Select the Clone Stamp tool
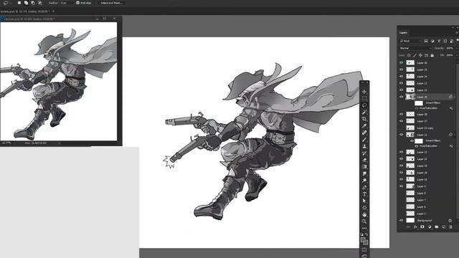This screenshot has height=258, width=459. [364, 146]
